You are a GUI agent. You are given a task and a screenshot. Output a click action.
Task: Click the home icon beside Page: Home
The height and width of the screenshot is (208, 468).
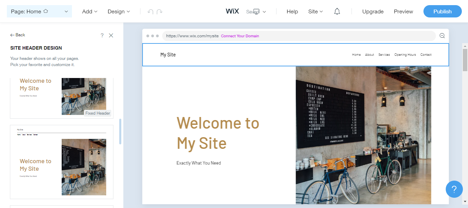46,11
